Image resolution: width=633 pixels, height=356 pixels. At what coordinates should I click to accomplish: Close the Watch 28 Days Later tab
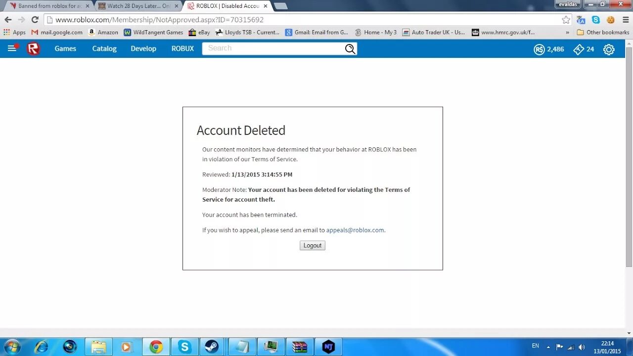pos(177,6)
